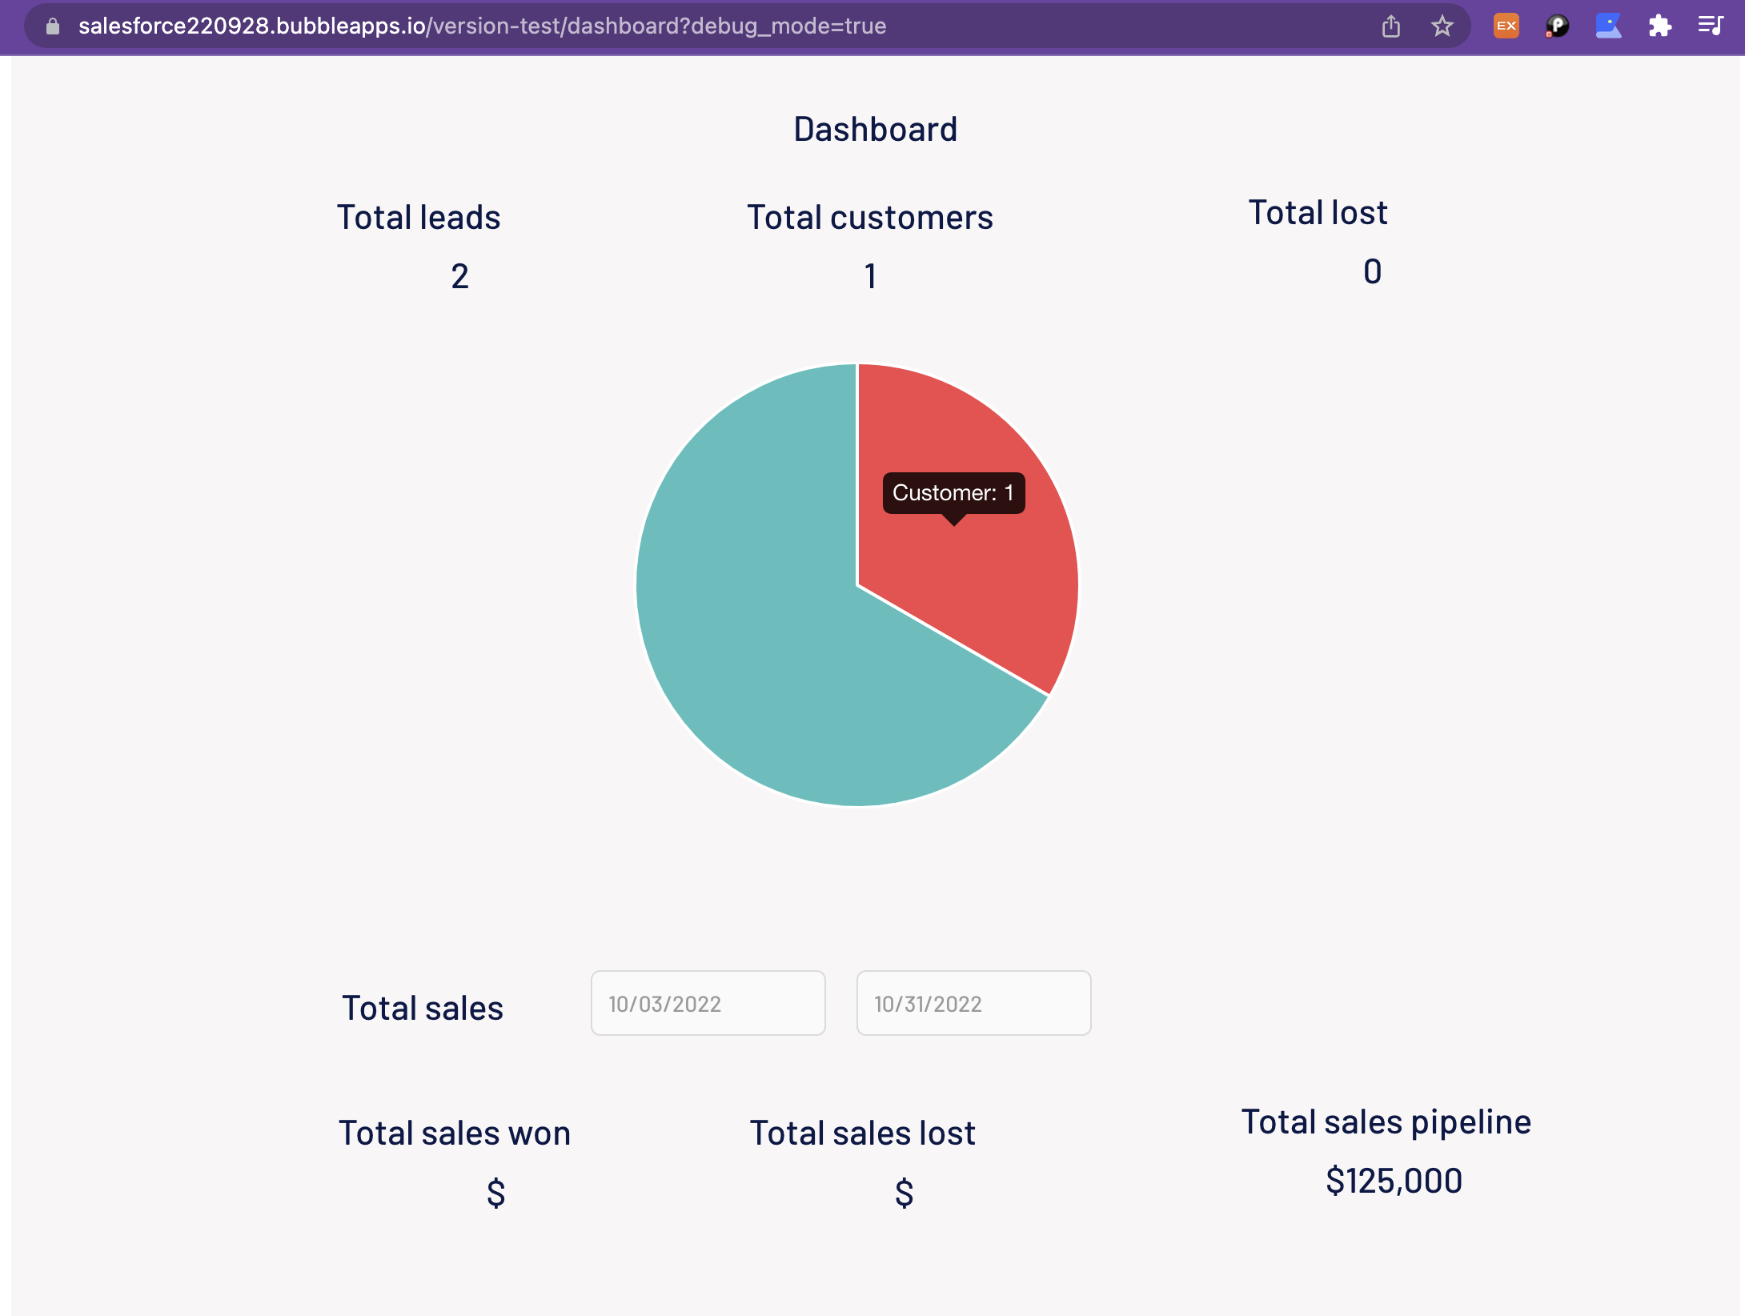This screenshot has width=1745, height=1316.
Task: Click the red Customer pie slice
Action: click(x=985, y=592)
